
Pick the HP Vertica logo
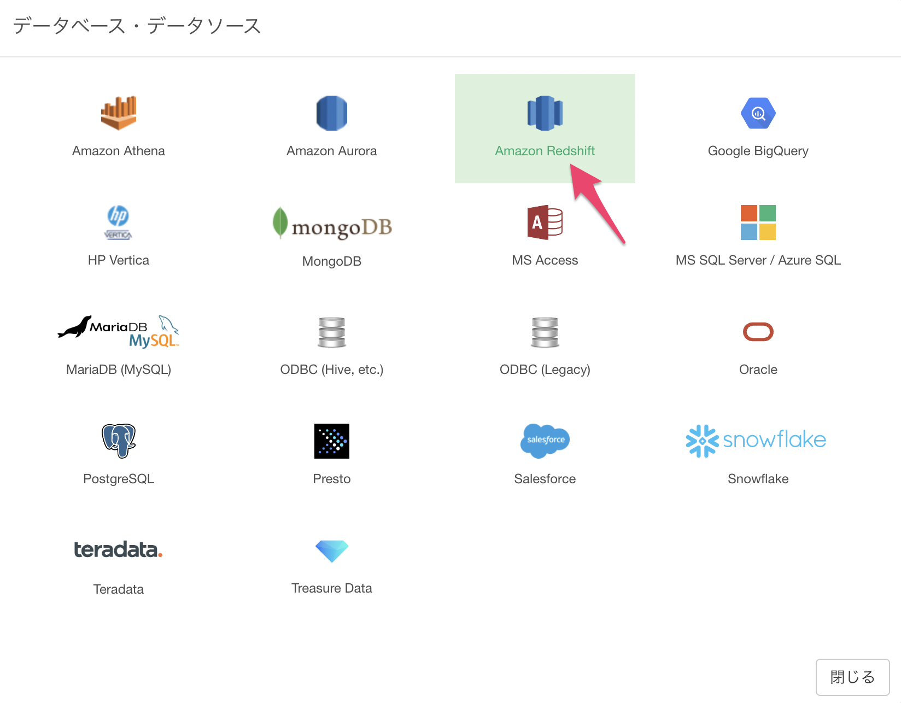[119, 222]
